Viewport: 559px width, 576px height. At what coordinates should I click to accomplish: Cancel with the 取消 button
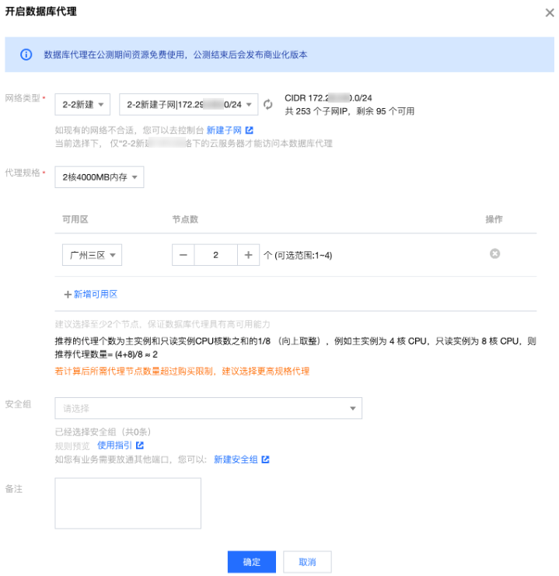pyautogui.click(x=307, y=562)
